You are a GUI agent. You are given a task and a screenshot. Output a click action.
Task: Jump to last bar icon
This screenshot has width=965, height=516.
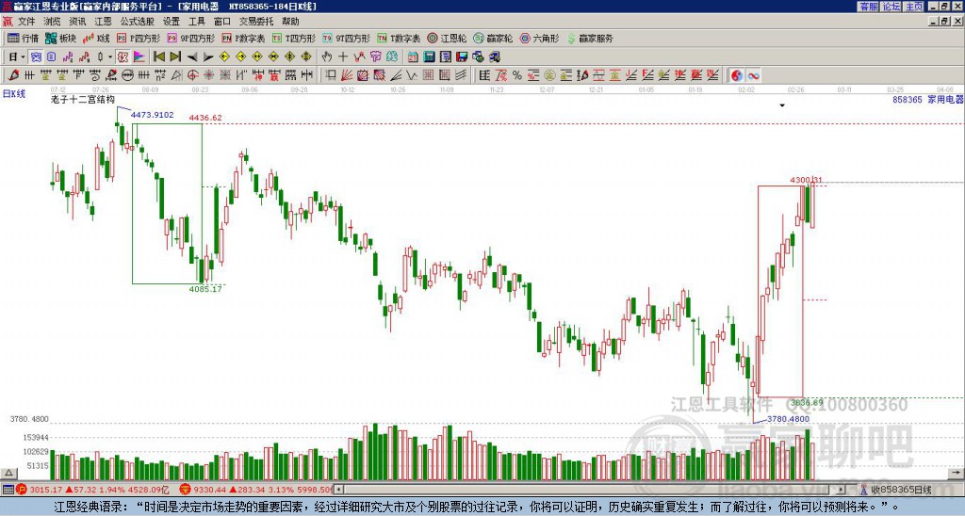coord(175,57)
